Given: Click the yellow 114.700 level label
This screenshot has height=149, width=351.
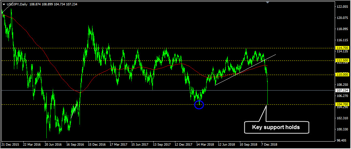Looking at the screenshot, I should click(342, 48).
